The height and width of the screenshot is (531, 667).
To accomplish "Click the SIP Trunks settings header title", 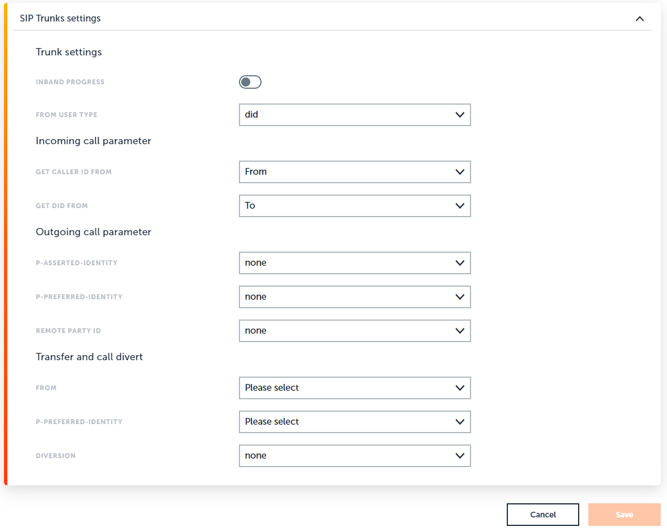I will pyautogui.click(x=61, y=18).
